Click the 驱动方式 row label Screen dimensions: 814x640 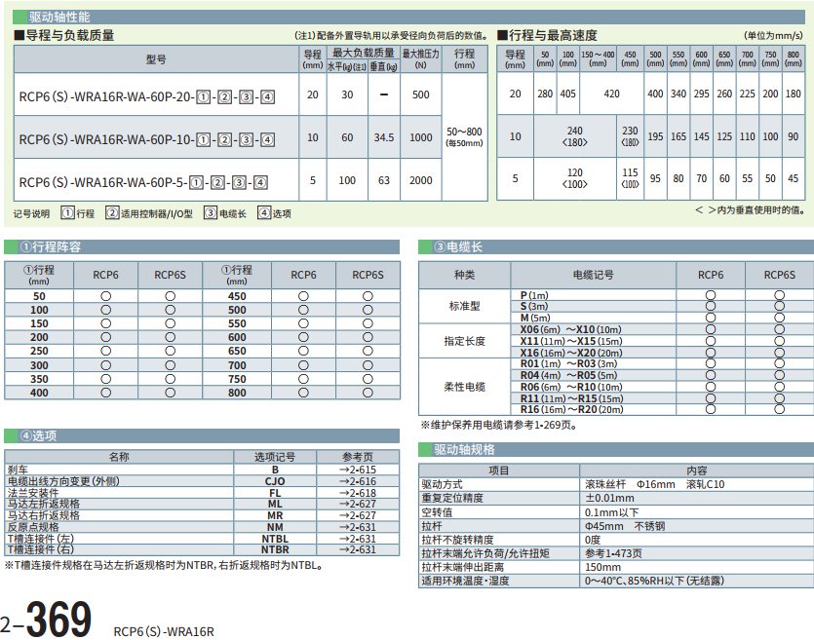tap(442, 484)
